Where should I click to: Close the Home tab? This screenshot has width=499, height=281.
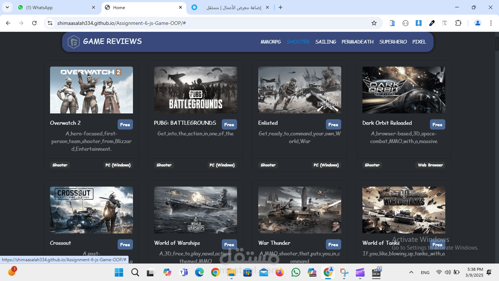tap(180, 7)
